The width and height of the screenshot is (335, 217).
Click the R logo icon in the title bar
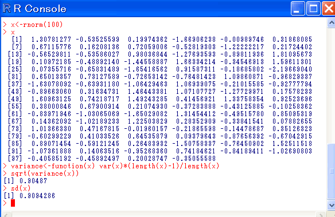tap(7, 9)
